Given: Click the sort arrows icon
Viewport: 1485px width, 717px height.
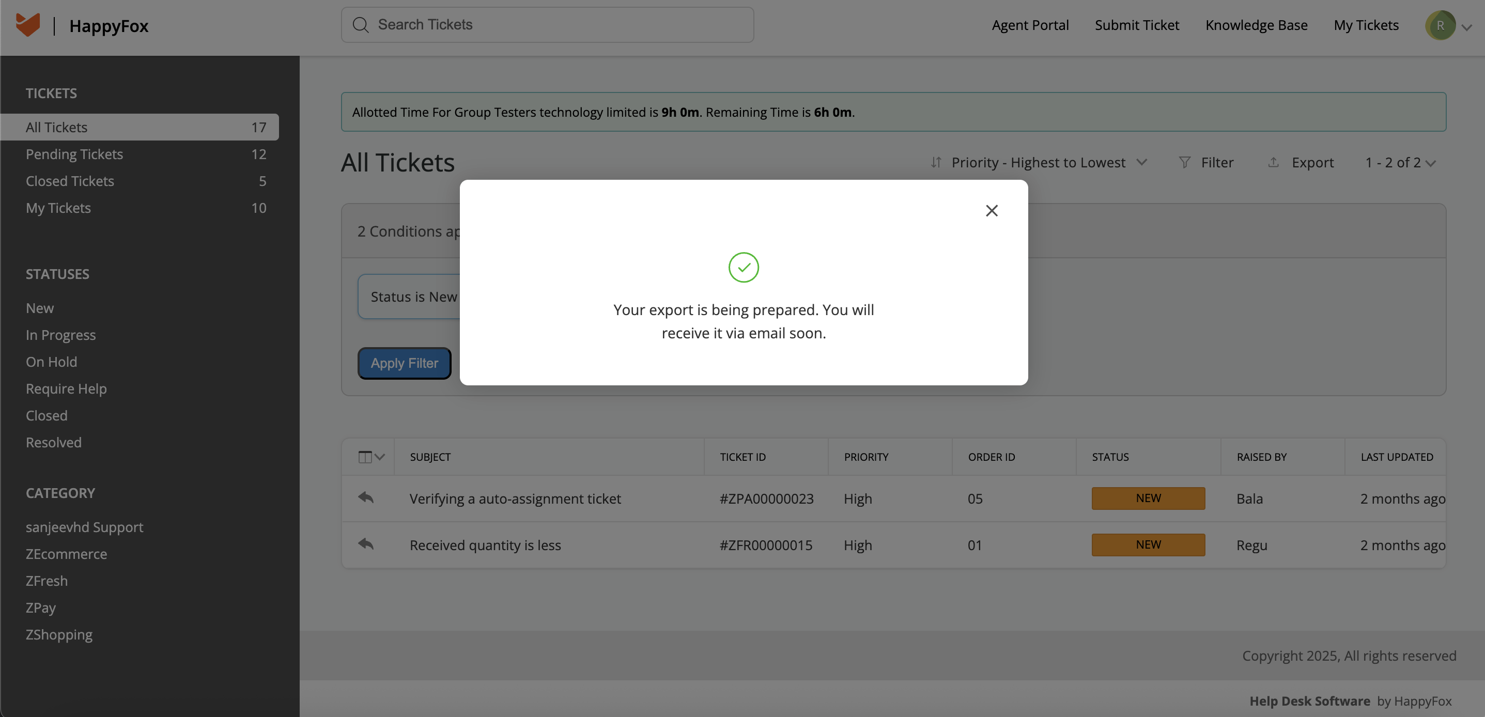Looking at the screenshot, I should pos(936,163).
